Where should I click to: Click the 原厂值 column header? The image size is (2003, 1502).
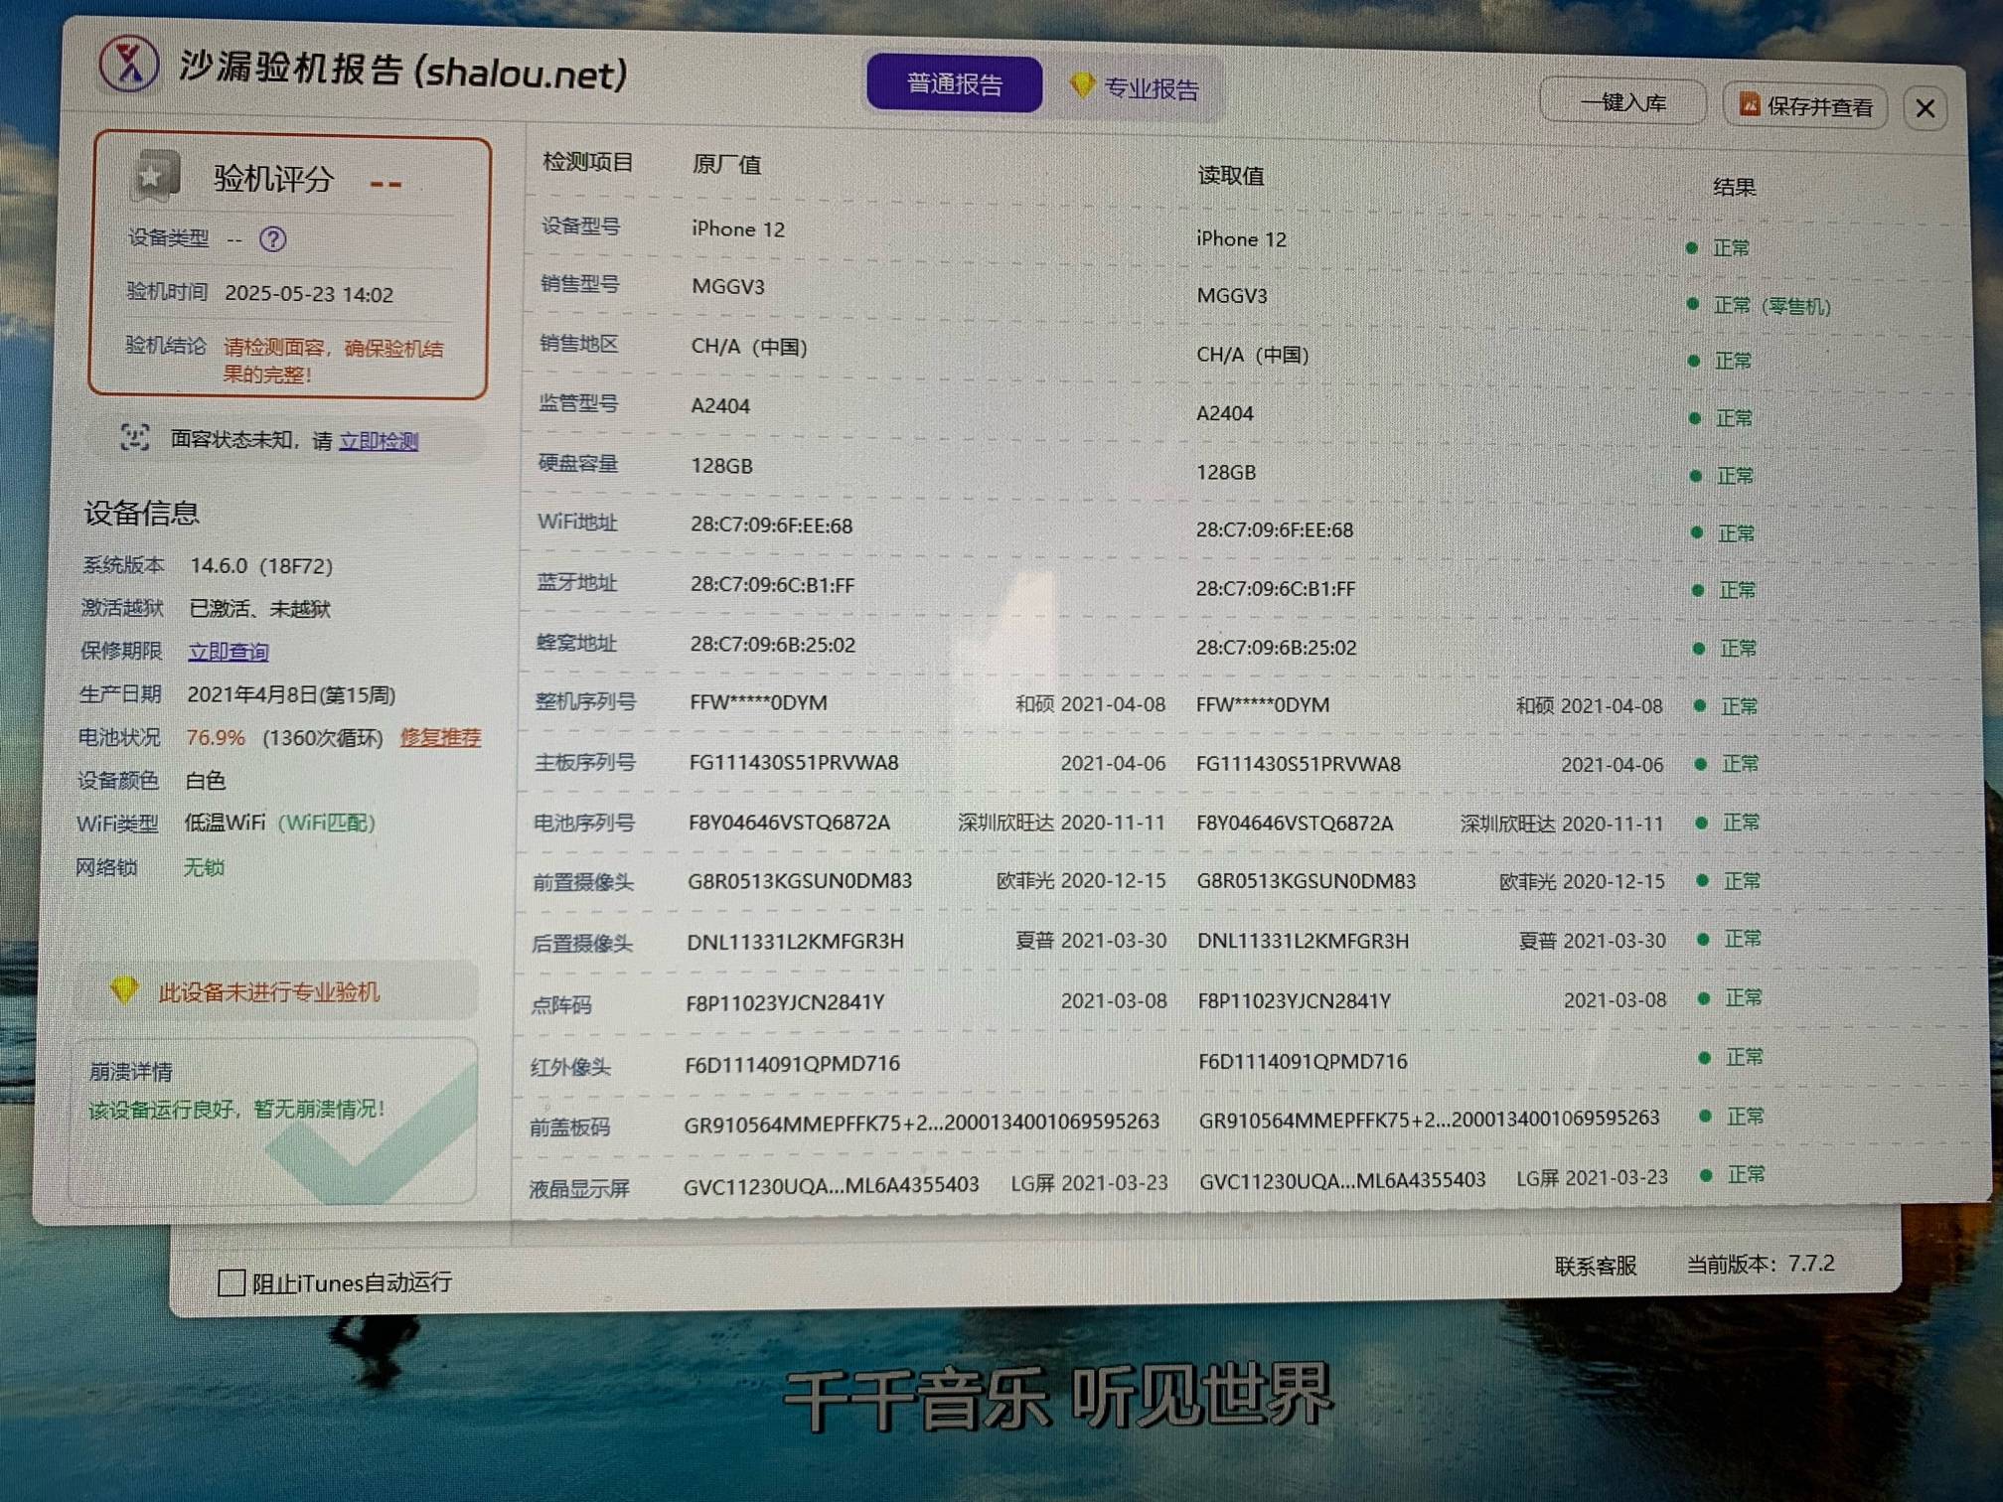point(726,165)
